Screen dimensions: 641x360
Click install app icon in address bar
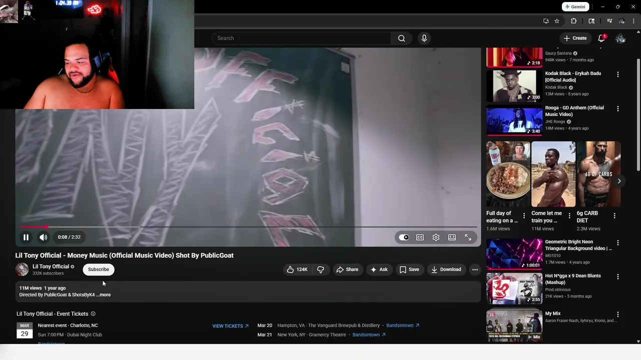click(x=546, y=21)
